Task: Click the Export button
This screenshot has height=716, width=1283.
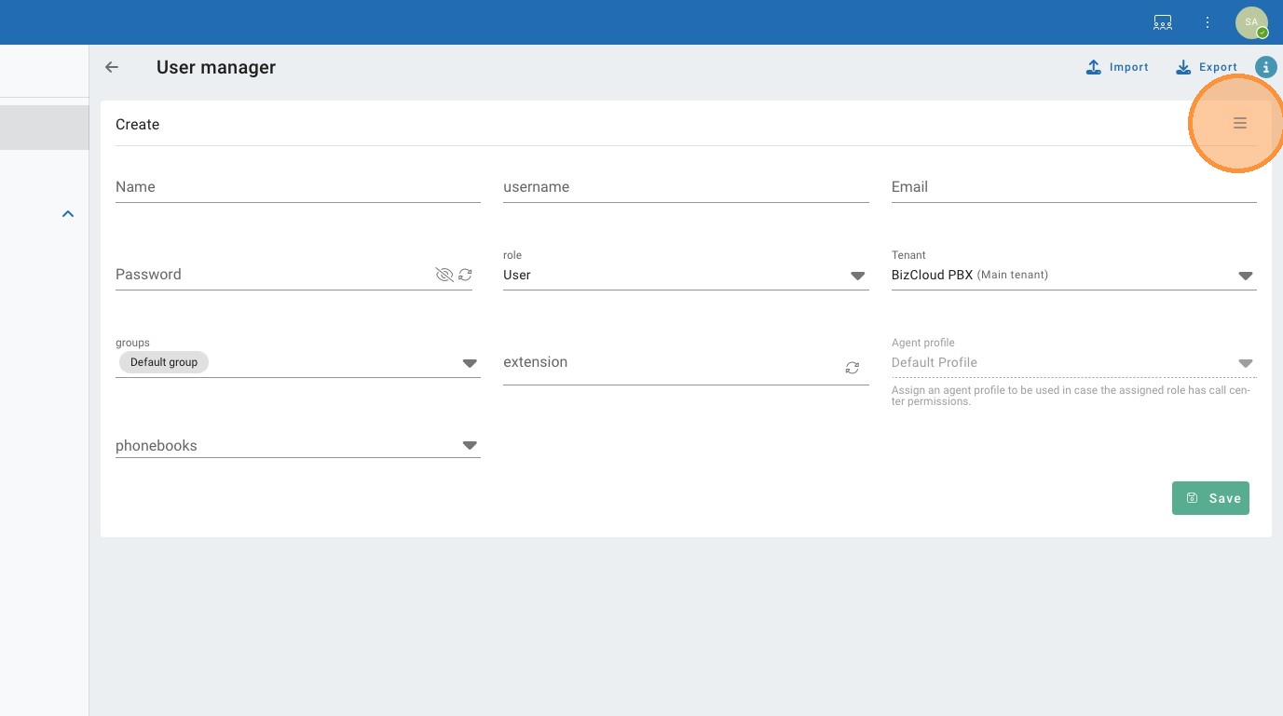Action: click(1207, 67)
